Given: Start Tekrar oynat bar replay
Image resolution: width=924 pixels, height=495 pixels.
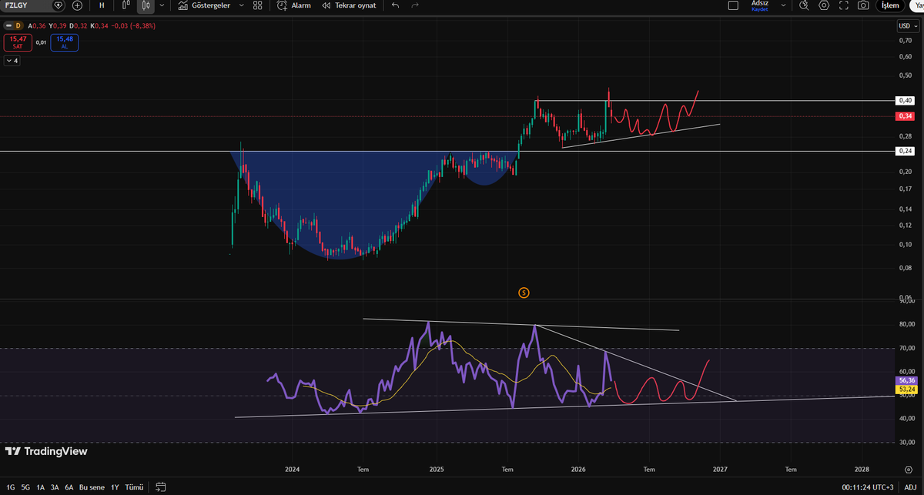Looking at the screenshot, I should tap(349, 5).
